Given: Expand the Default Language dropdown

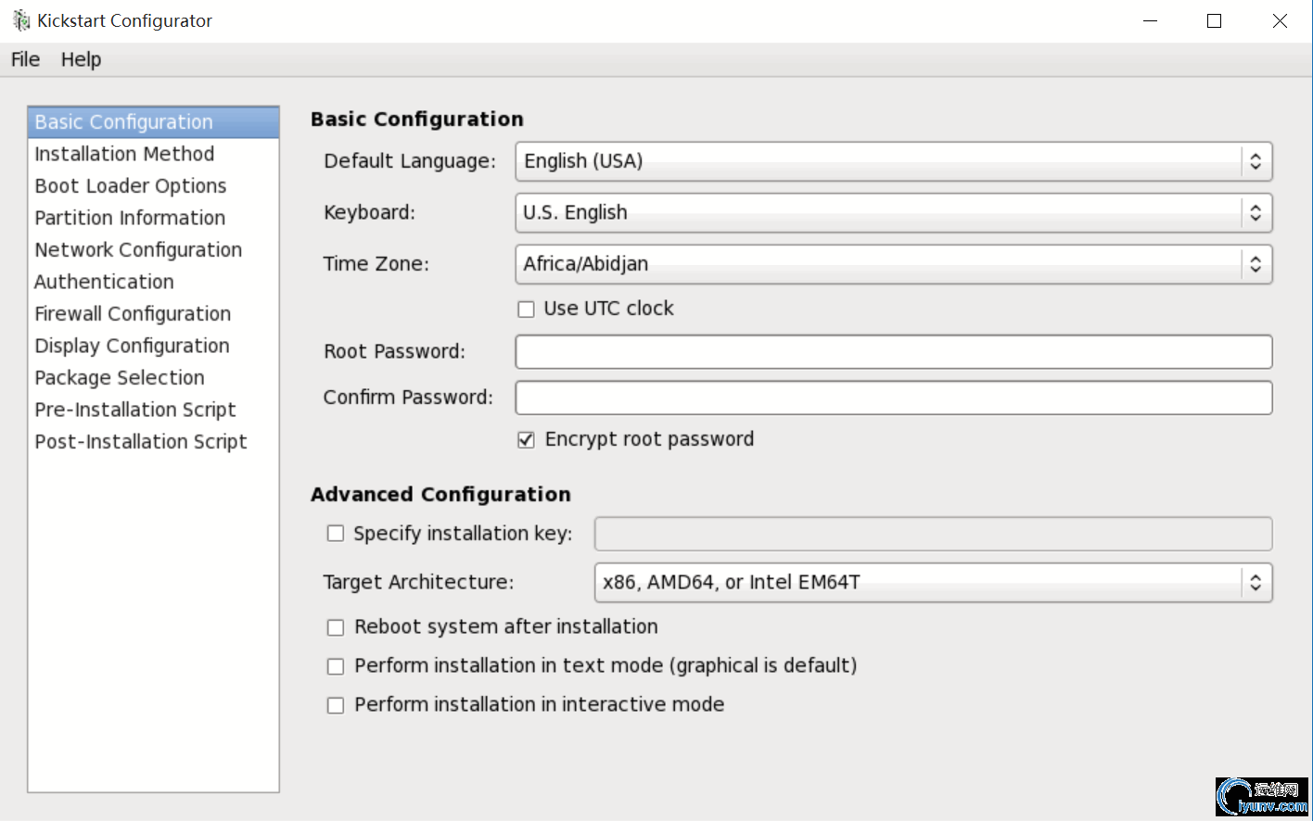Looking at the screenshot, I should (x=893, y=161).
